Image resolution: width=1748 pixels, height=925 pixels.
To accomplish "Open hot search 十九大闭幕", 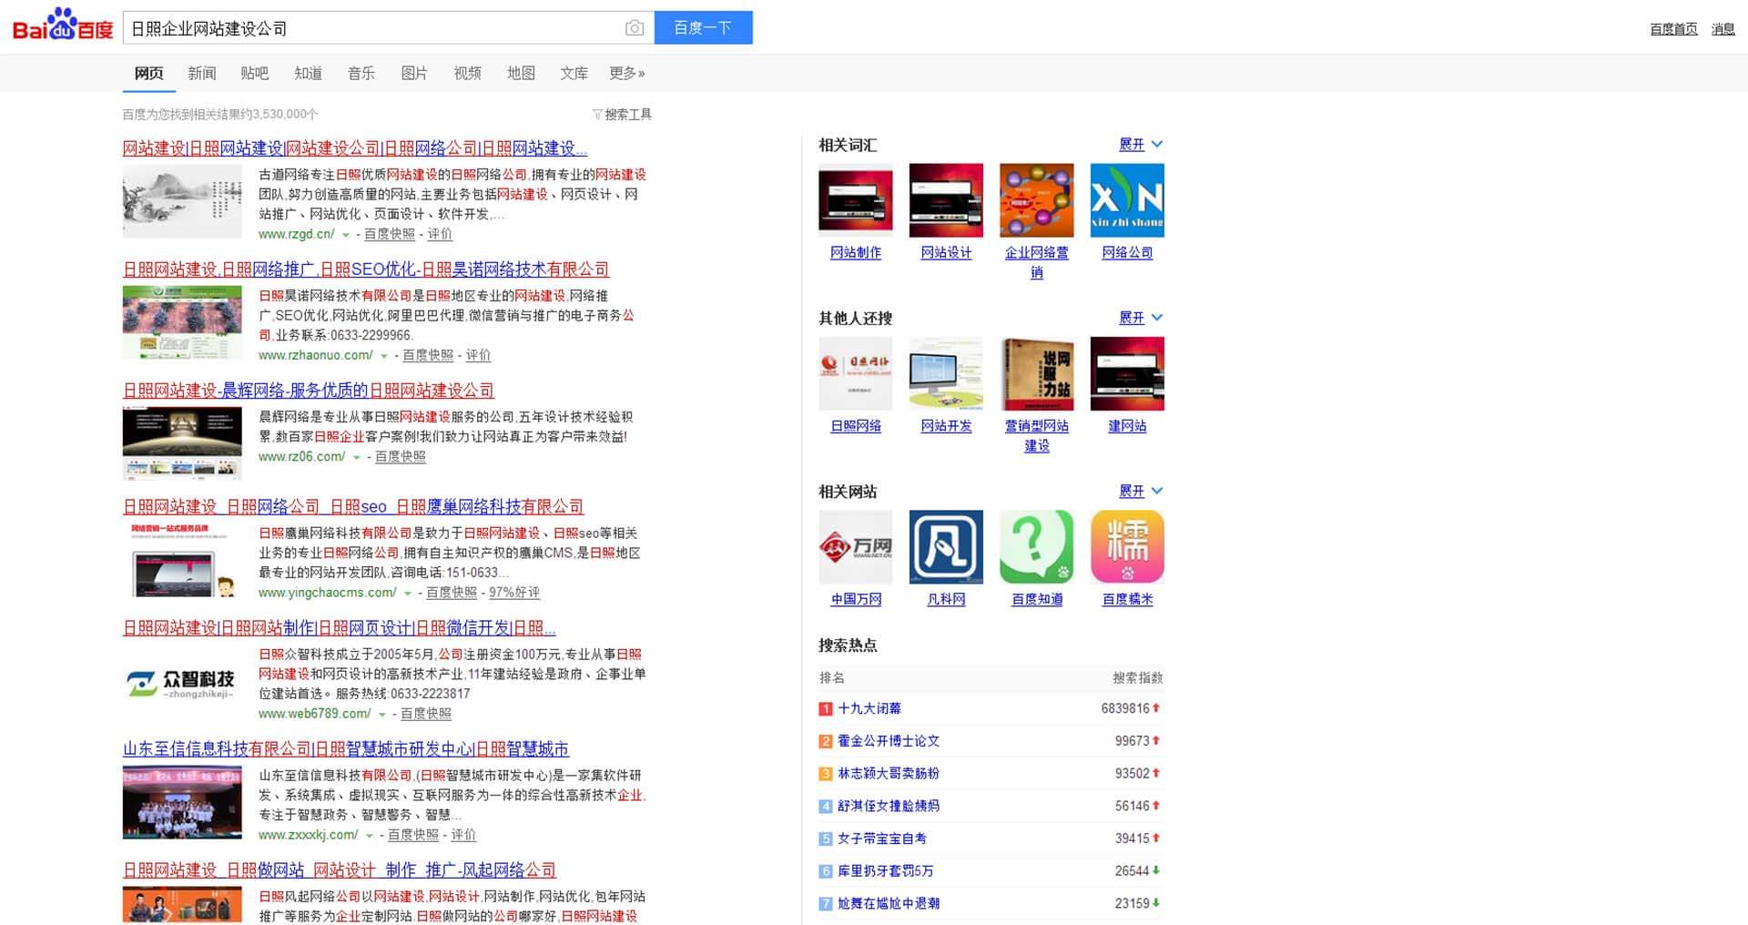I will click(x=869, y=708).
